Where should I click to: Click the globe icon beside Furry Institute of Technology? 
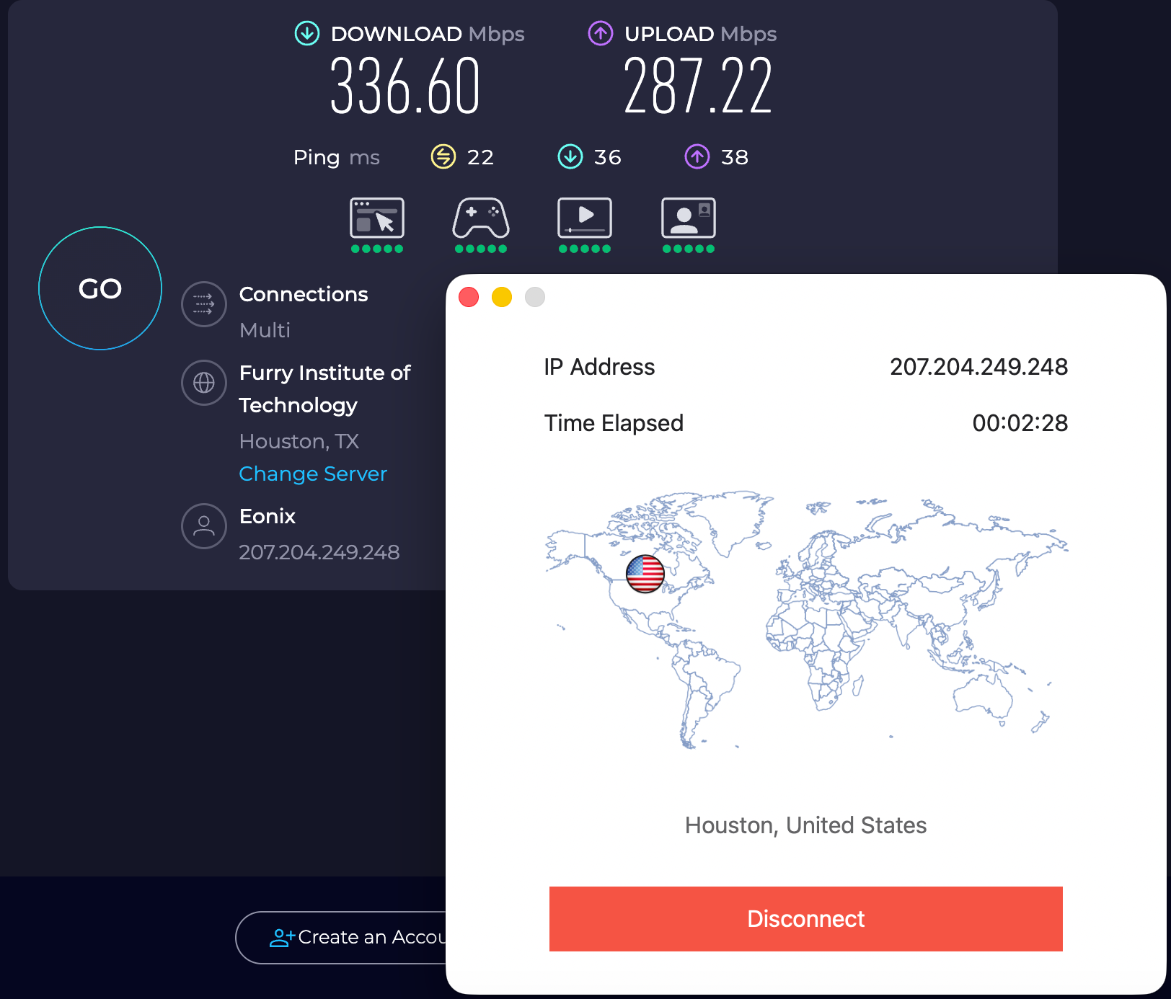[x=204, y=383]
